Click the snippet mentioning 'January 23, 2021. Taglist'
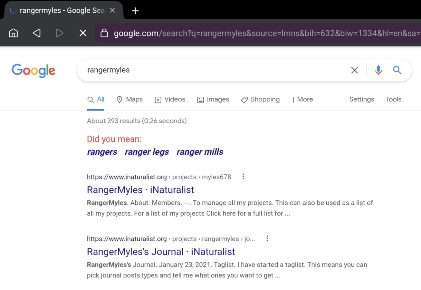The width and height of the screenshot is (421, 290). (x=227, y=270)
